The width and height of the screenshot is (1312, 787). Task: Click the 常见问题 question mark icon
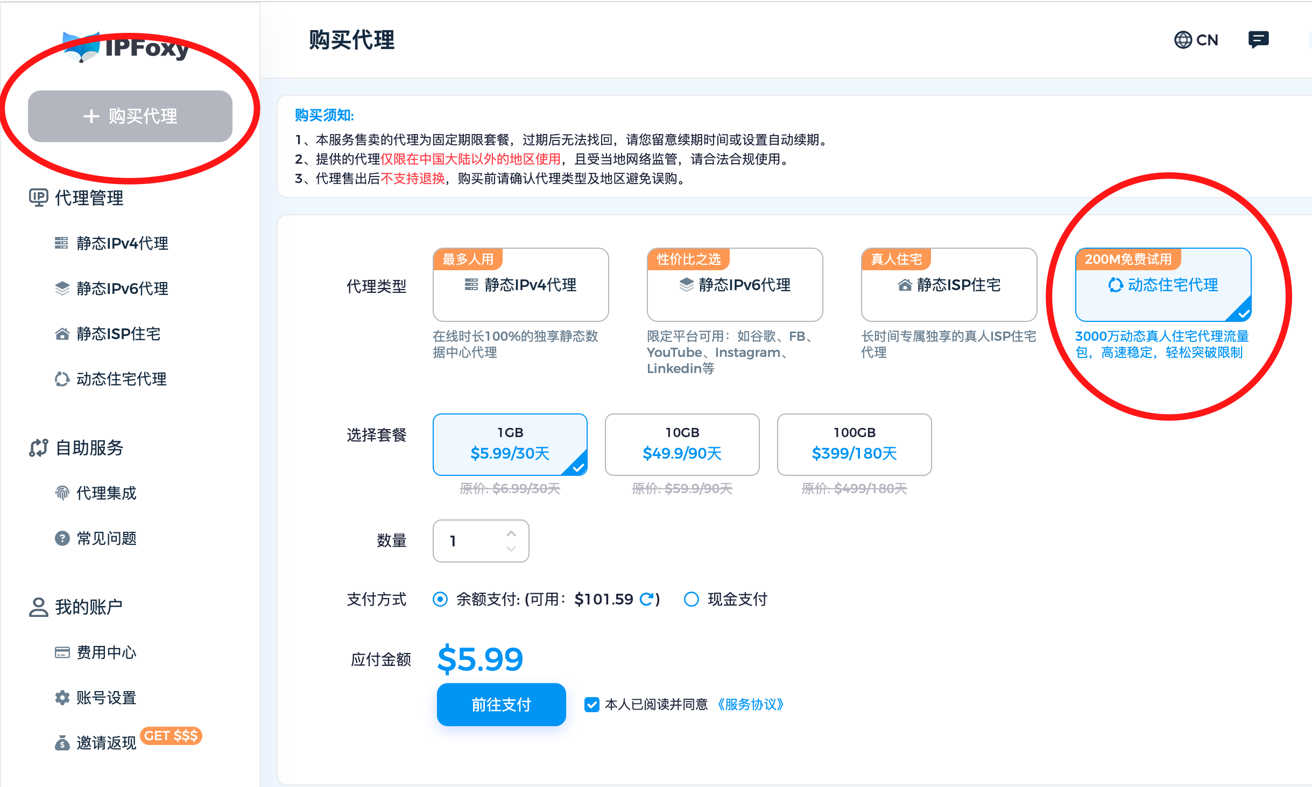click(62, 538)
